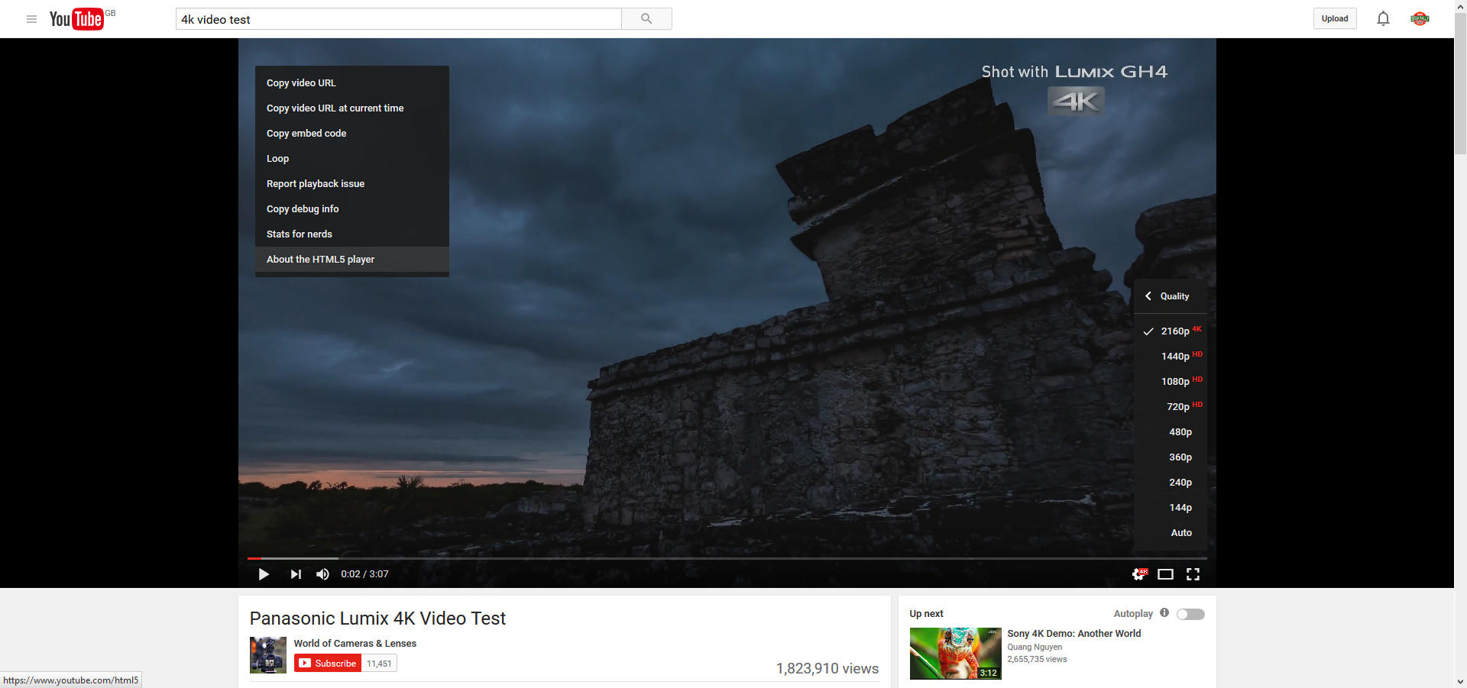Viewport: 1467px width, 688px height.
Task: Open Quang Nguyen channel
Action: [x=1035, y=647]
